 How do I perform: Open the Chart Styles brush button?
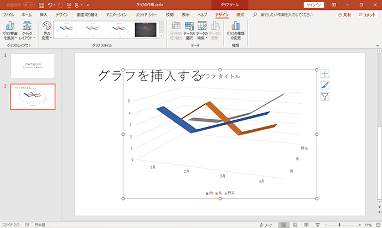pos(325,85)
